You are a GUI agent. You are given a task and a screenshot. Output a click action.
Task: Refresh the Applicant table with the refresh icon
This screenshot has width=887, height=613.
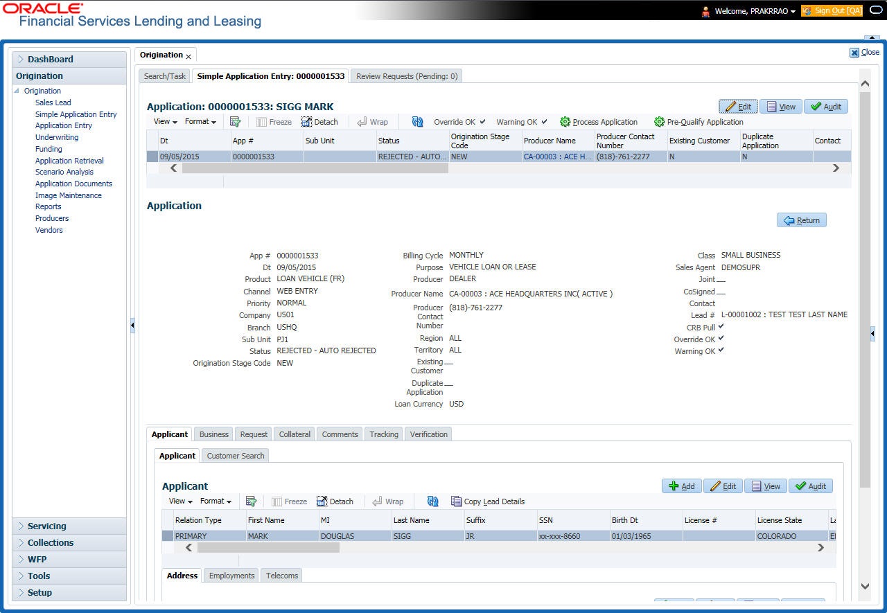click(433, 501)
